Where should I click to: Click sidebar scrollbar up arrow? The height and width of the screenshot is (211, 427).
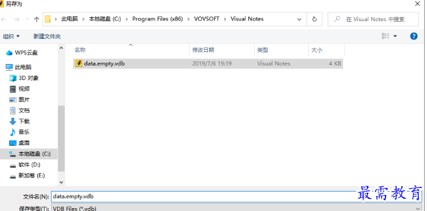tap(61, 47)
